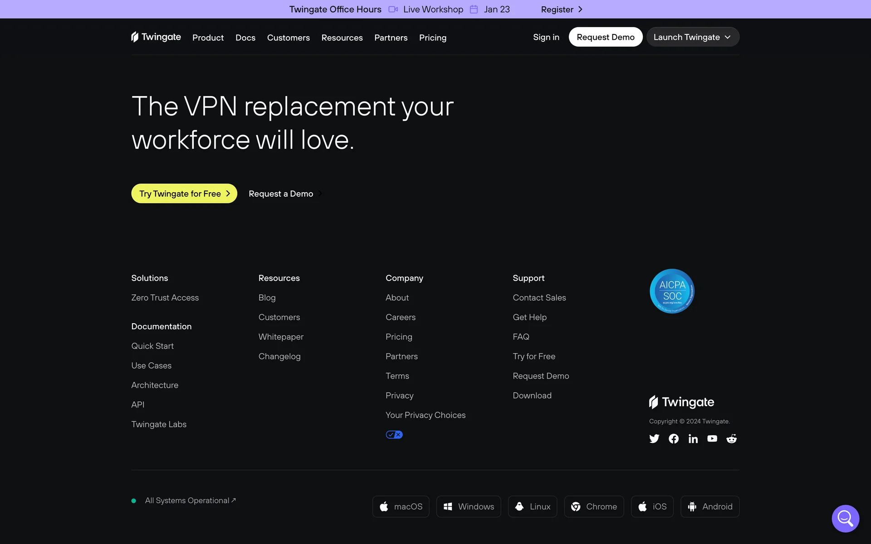Image resolution: width=871 pixels, height=544 pixels.
Task: Open the Facebook social icon
Action: (x=674, y=438)
